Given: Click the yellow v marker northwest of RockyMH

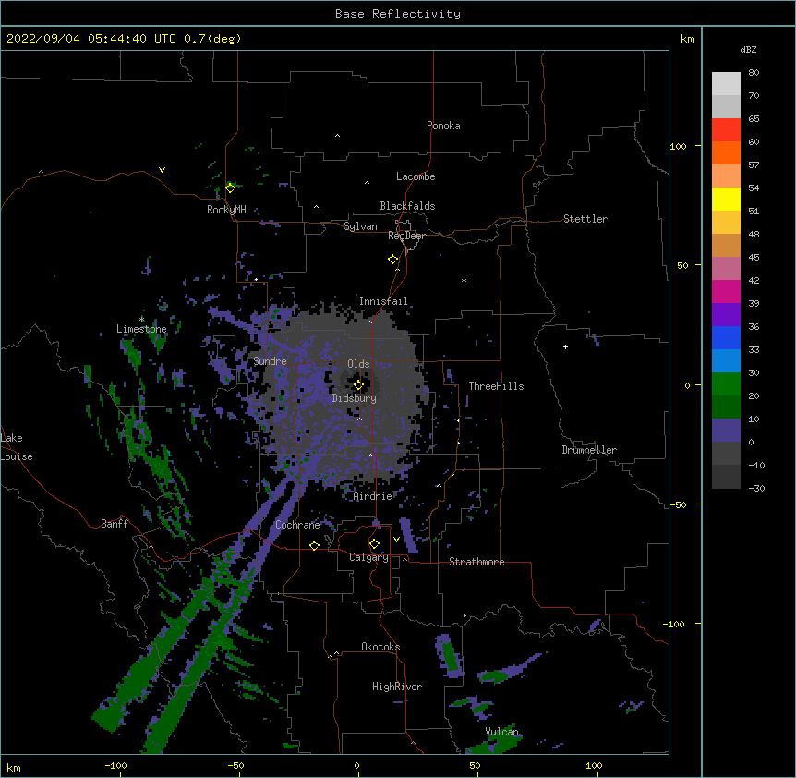Looking at the screenshot, I should [162, 170].
